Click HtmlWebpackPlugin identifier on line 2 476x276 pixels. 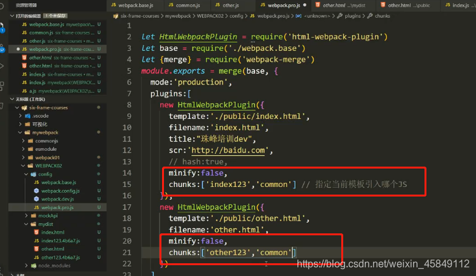[x=198, y=37]
